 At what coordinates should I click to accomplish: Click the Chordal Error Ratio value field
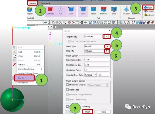point(103,75)
